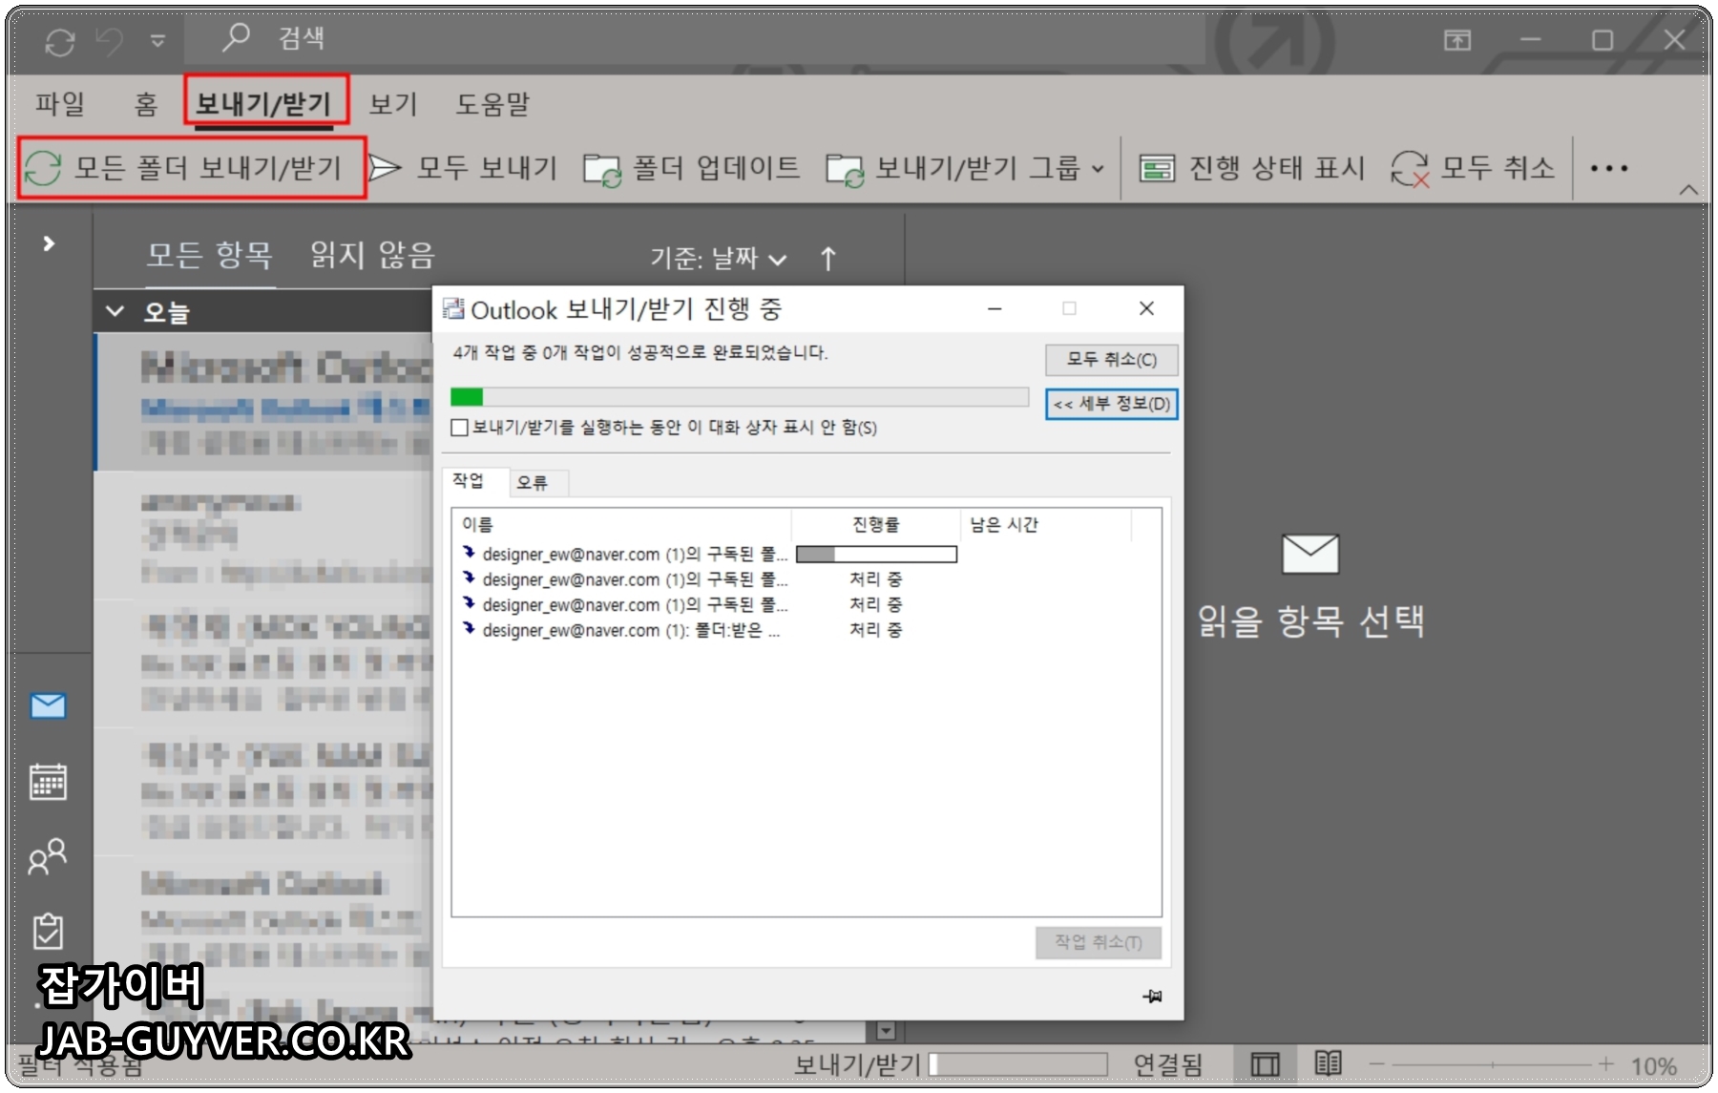Expand the folder pane chevron
The height and width of the screenshot is (1093, 1718).
[x=50, y=243]
